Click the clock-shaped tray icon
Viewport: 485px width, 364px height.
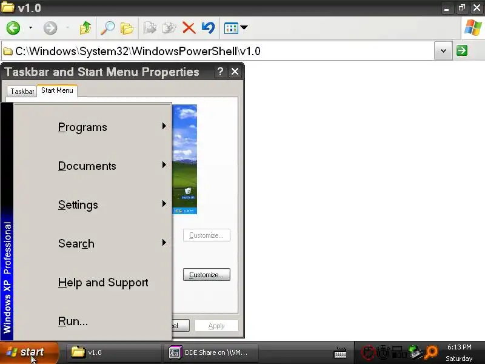[x=383, y=352]
